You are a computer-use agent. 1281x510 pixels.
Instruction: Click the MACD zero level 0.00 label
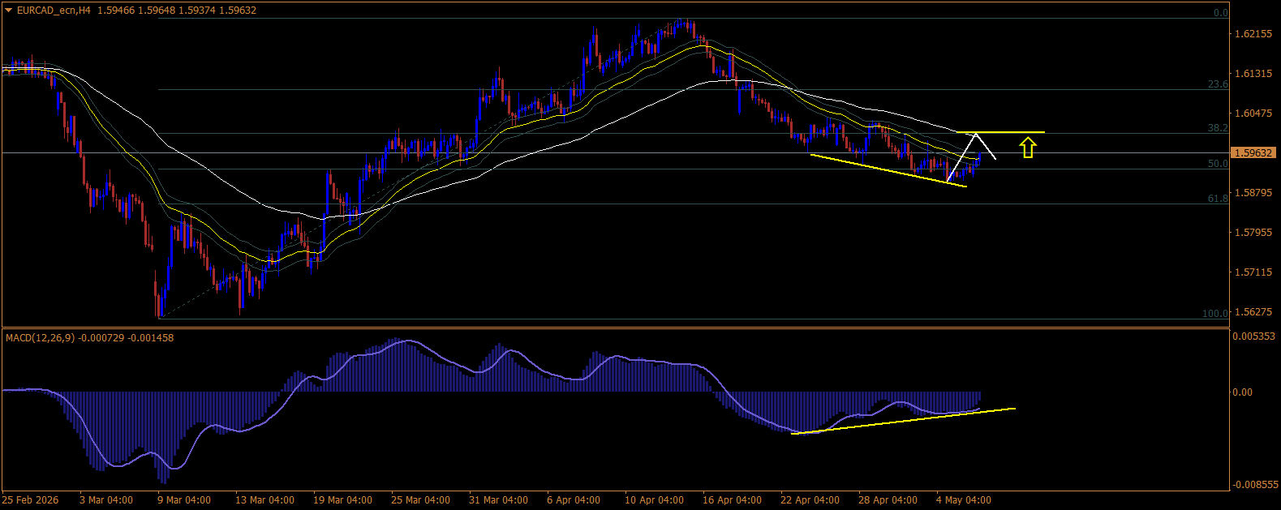(x=1243, y=392)
